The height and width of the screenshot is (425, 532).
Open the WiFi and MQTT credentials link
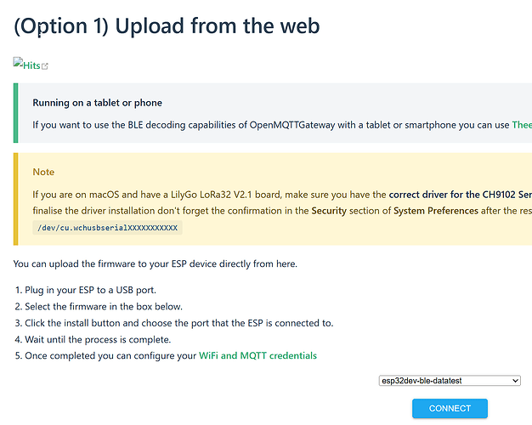258,355
